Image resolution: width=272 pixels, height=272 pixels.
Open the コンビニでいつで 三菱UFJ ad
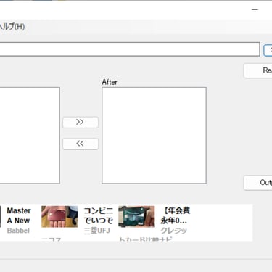point(98,221)
